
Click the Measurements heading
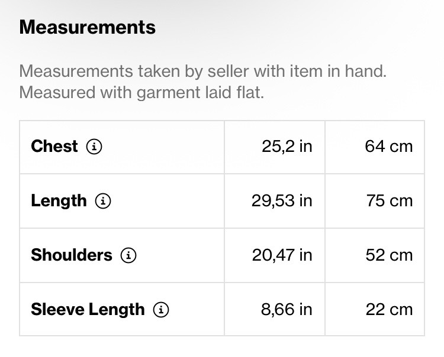(88, 27)
